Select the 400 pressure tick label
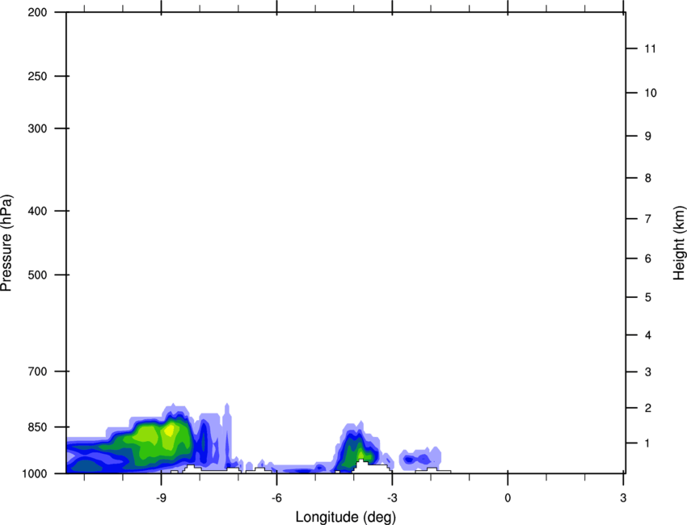Image resolution: width=687 pixels, height=525 pixels. [x=37, y=211]
